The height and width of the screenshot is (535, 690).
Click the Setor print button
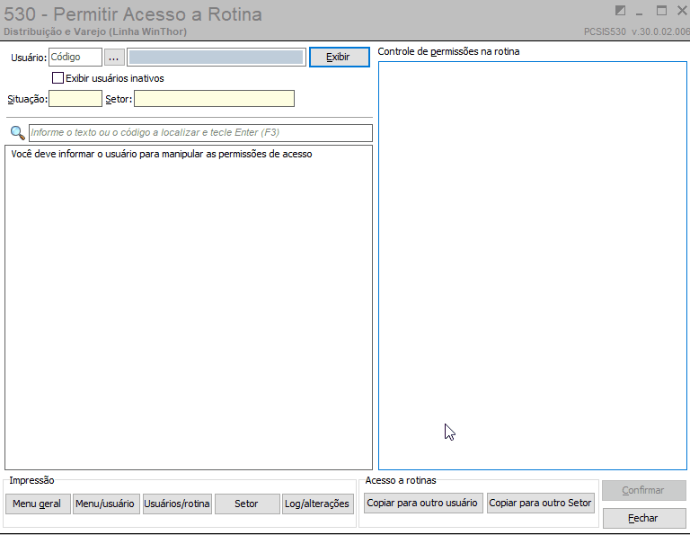click(247, 504)
